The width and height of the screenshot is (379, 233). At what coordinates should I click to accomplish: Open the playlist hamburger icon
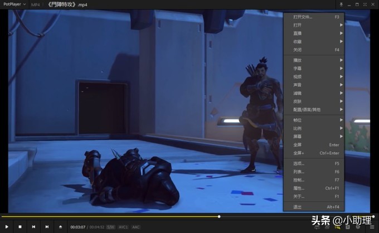(372, 227)
